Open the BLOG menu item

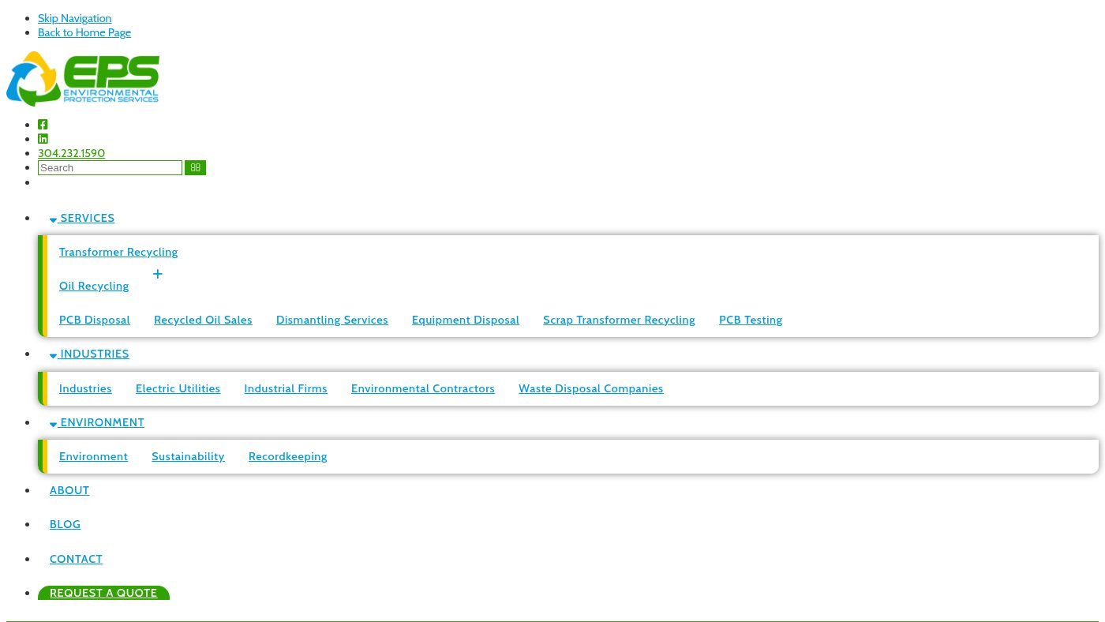[65, 525]
